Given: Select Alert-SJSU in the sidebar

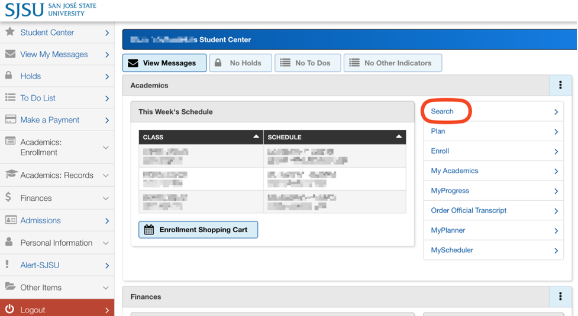Looking at the screenshot, I should (x=40, y=265).
